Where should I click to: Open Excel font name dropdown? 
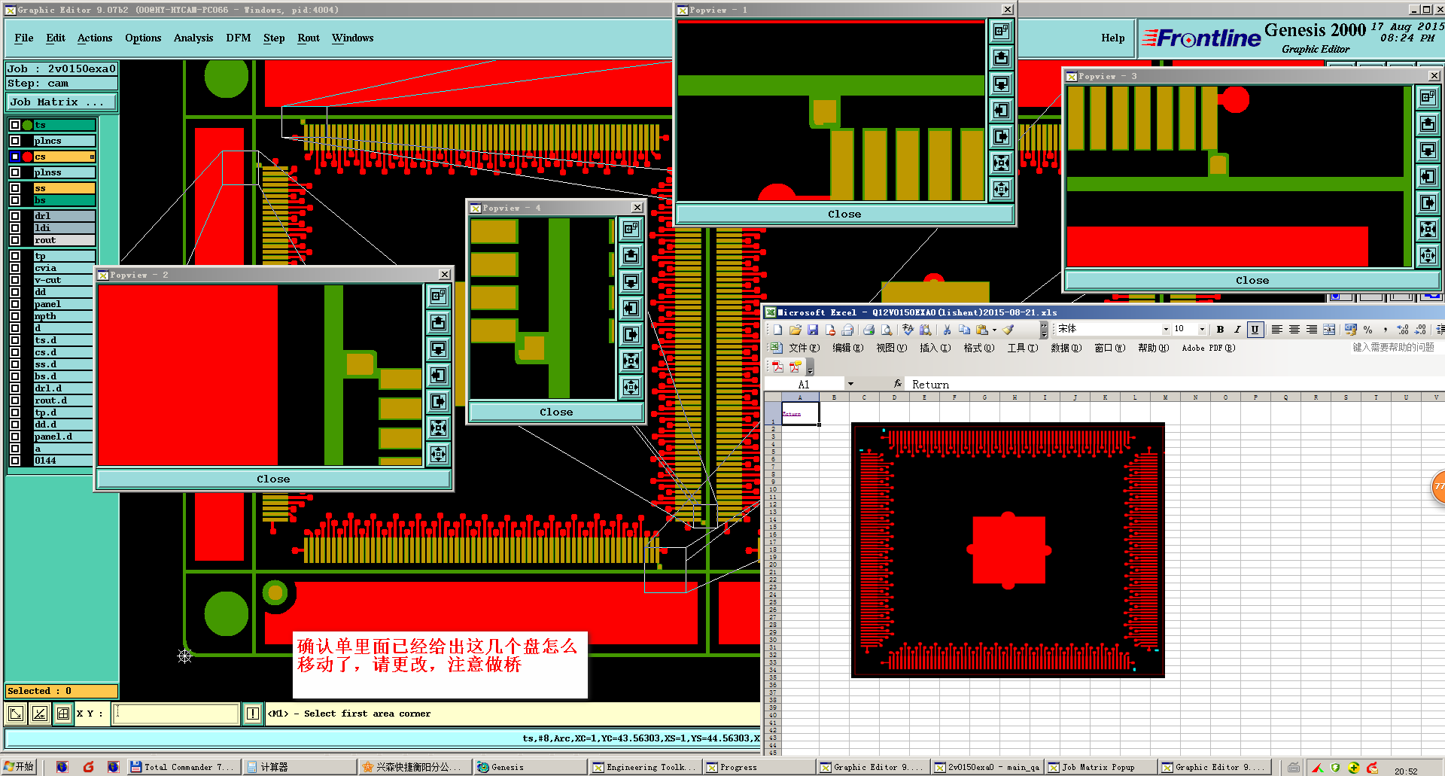(x=1166, y=330)
